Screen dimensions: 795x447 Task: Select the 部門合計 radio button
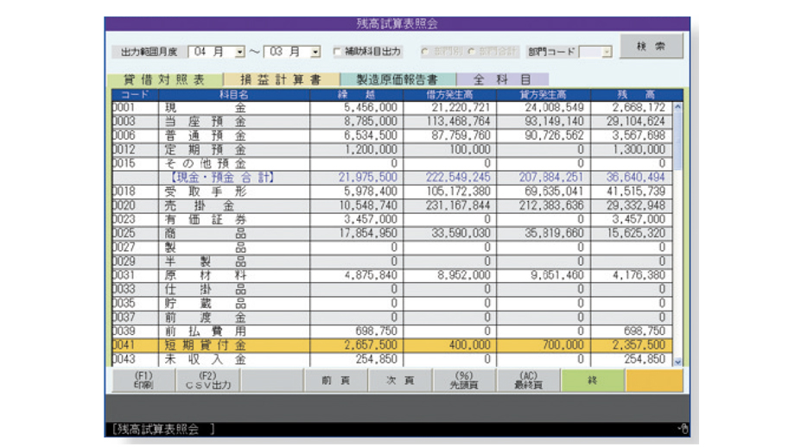pos(471,52)
